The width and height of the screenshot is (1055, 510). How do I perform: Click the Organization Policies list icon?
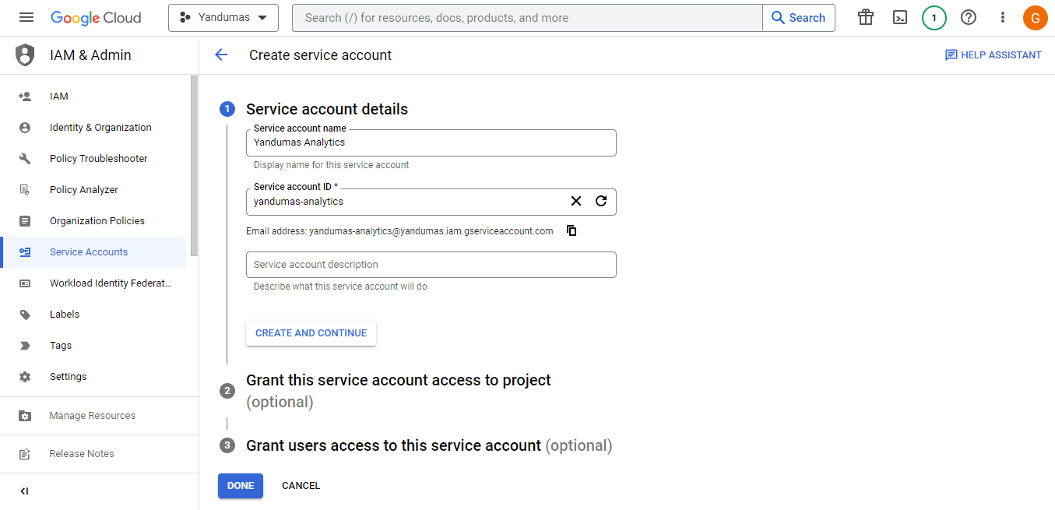click(25, 221)
